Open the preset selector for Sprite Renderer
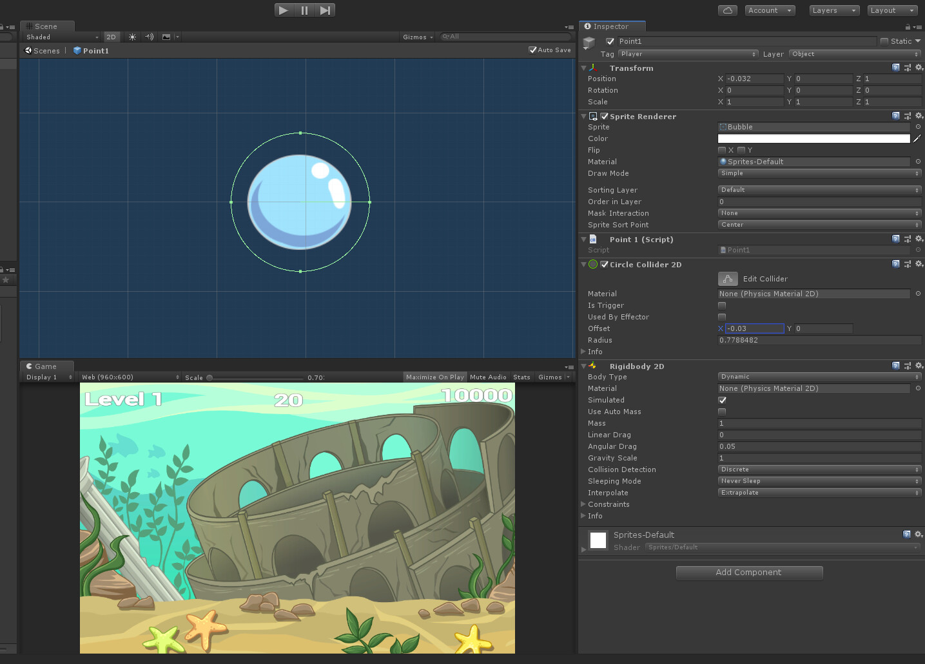Viewport: 925px width, 664px height. [908, 116]
